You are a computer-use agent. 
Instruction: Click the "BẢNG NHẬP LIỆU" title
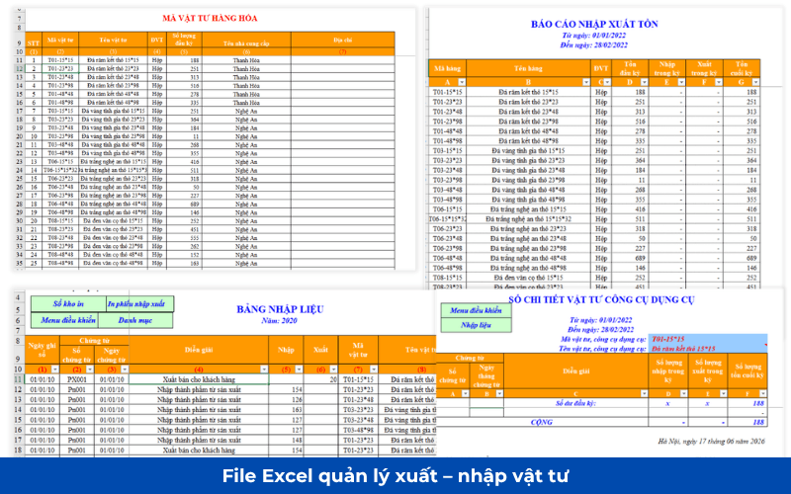point(280,309)
